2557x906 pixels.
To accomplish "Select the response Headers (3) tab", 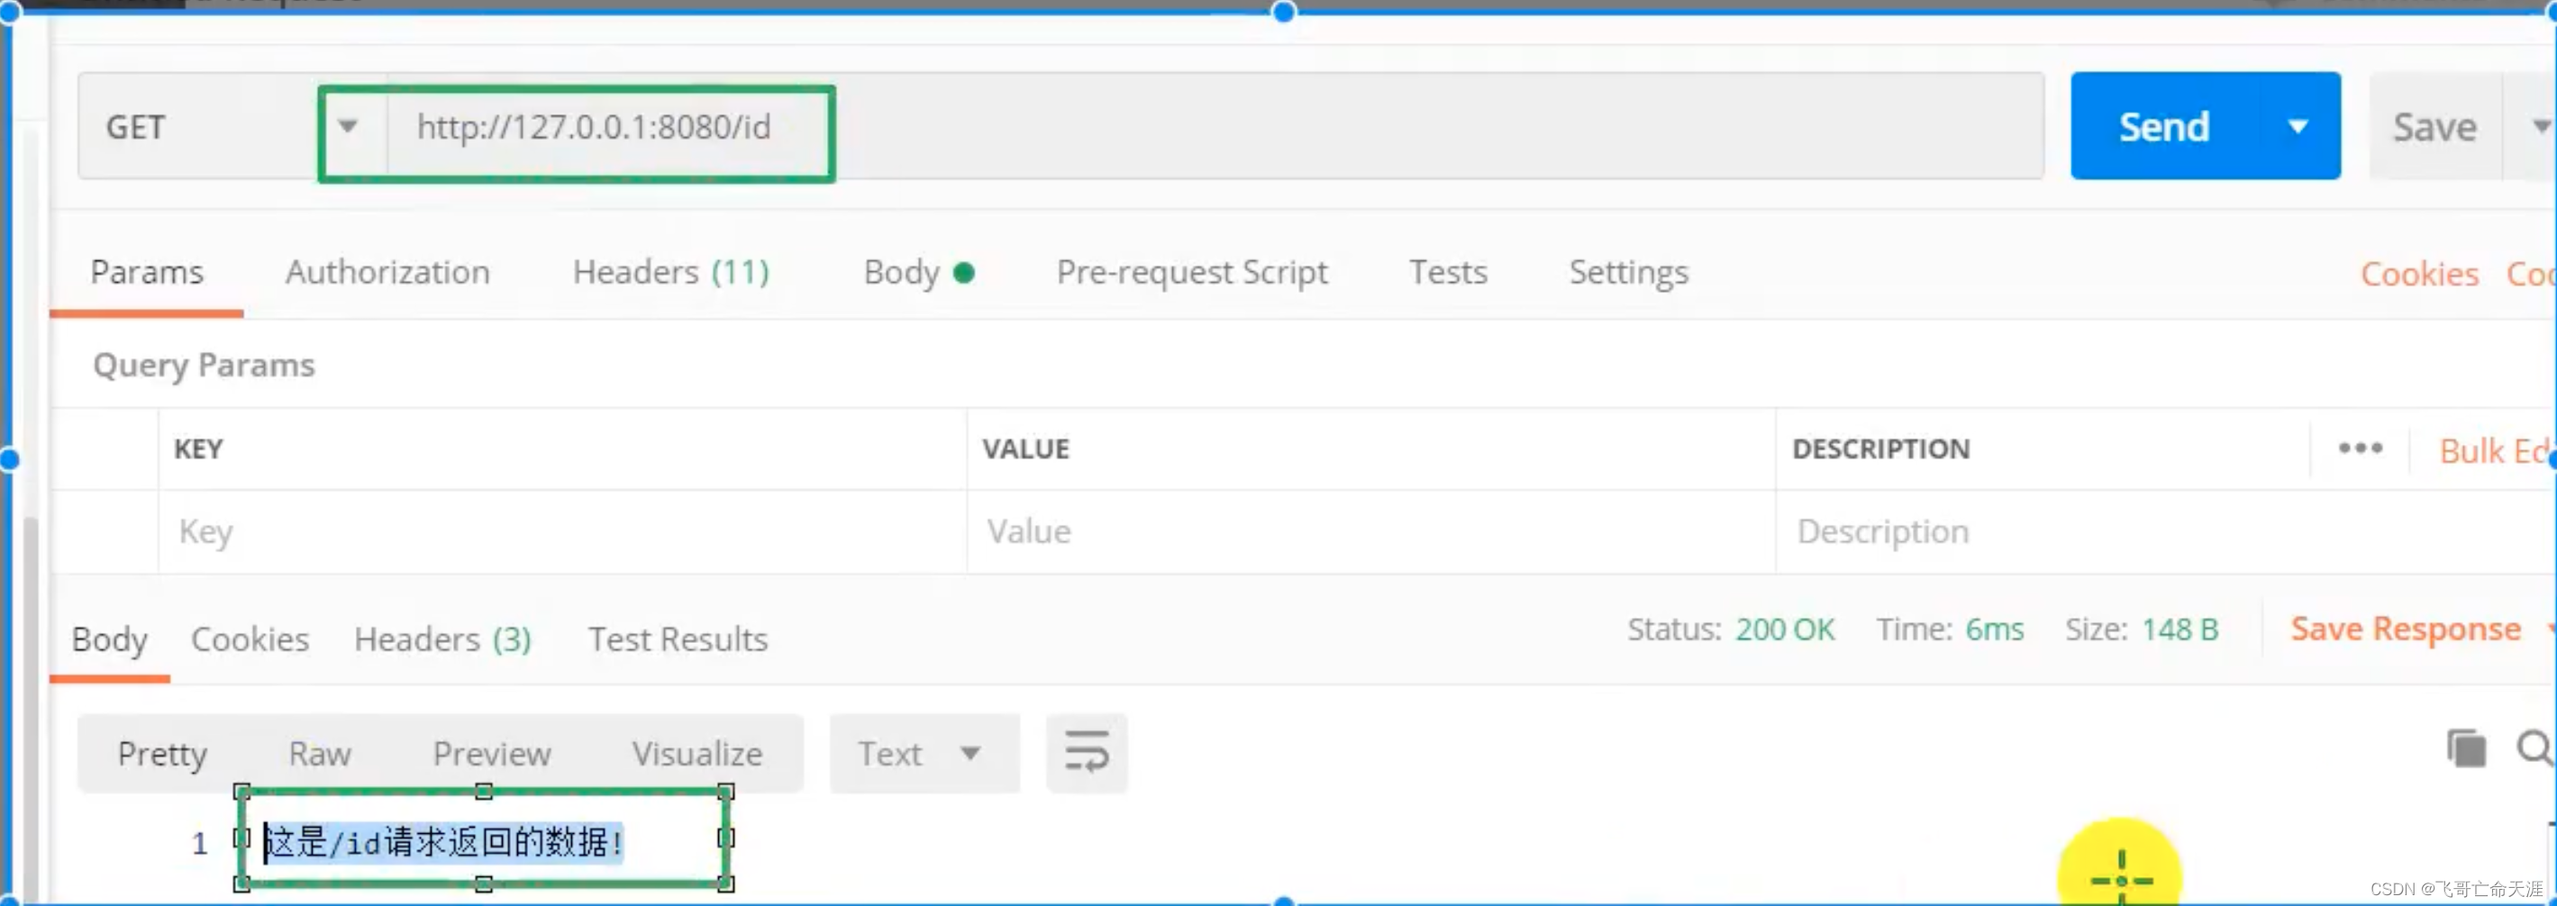I will (x=442, y=640).
